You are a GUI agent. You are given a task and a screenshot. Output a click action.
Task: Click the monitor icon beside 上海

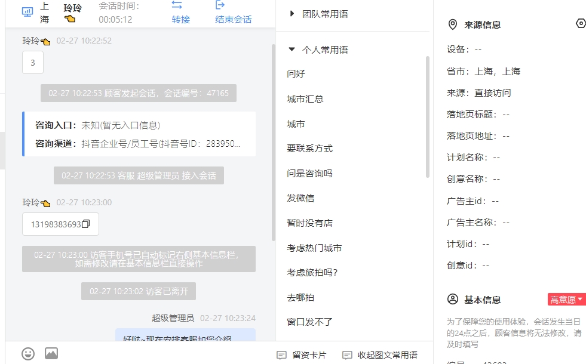tap(27, 12)
